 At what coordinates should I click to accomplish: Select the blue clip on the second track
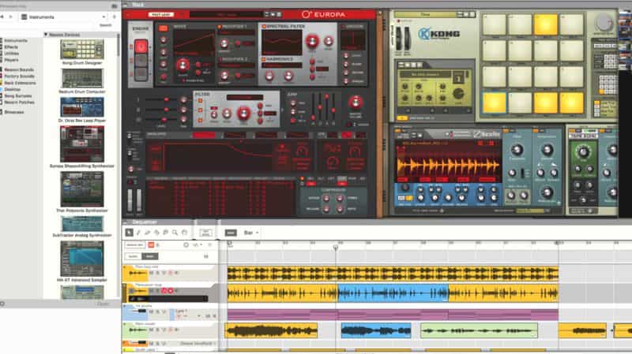coord(393,293)
